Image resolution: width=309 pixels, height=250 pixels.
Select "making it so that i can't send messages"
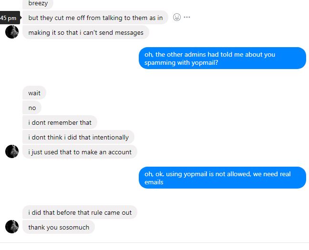(x=86, y=32)
